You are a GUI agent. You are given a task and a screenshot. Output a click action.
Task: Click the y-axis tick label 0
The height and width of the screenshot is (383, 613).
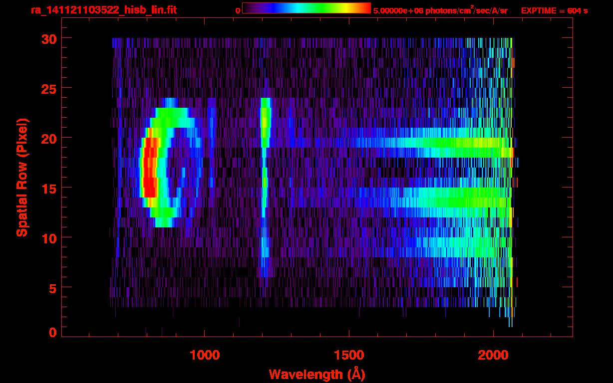53,333
